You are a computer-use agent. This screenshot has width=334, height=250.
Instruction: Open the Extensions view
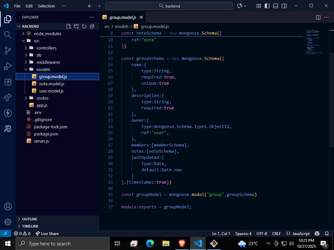(x=7, y=82)
